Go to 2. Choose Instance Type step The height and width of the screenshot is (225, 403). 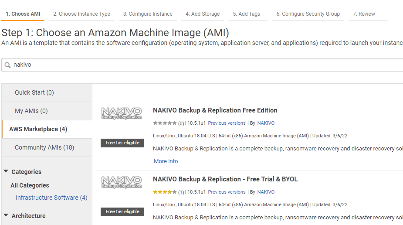pyautogui.click(x=82, y=14)
